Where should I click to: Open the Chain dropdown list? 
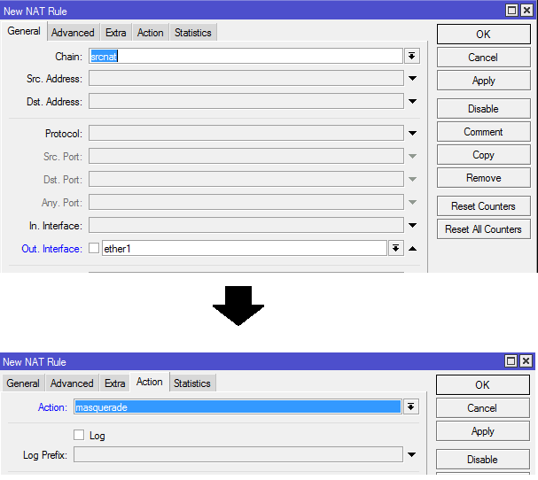pyautogui.click(x=412, y=56)
